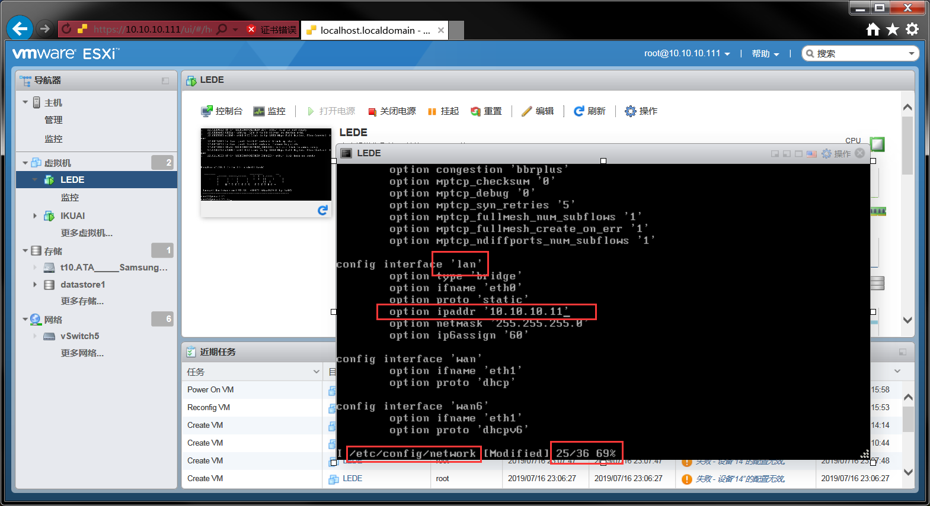Expand t10.ATA Samsung datastore
The image size is (930, 506).
35,267
